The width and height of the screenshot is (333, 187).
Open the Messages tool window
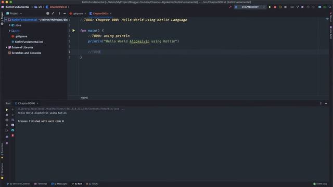point(59,184)
